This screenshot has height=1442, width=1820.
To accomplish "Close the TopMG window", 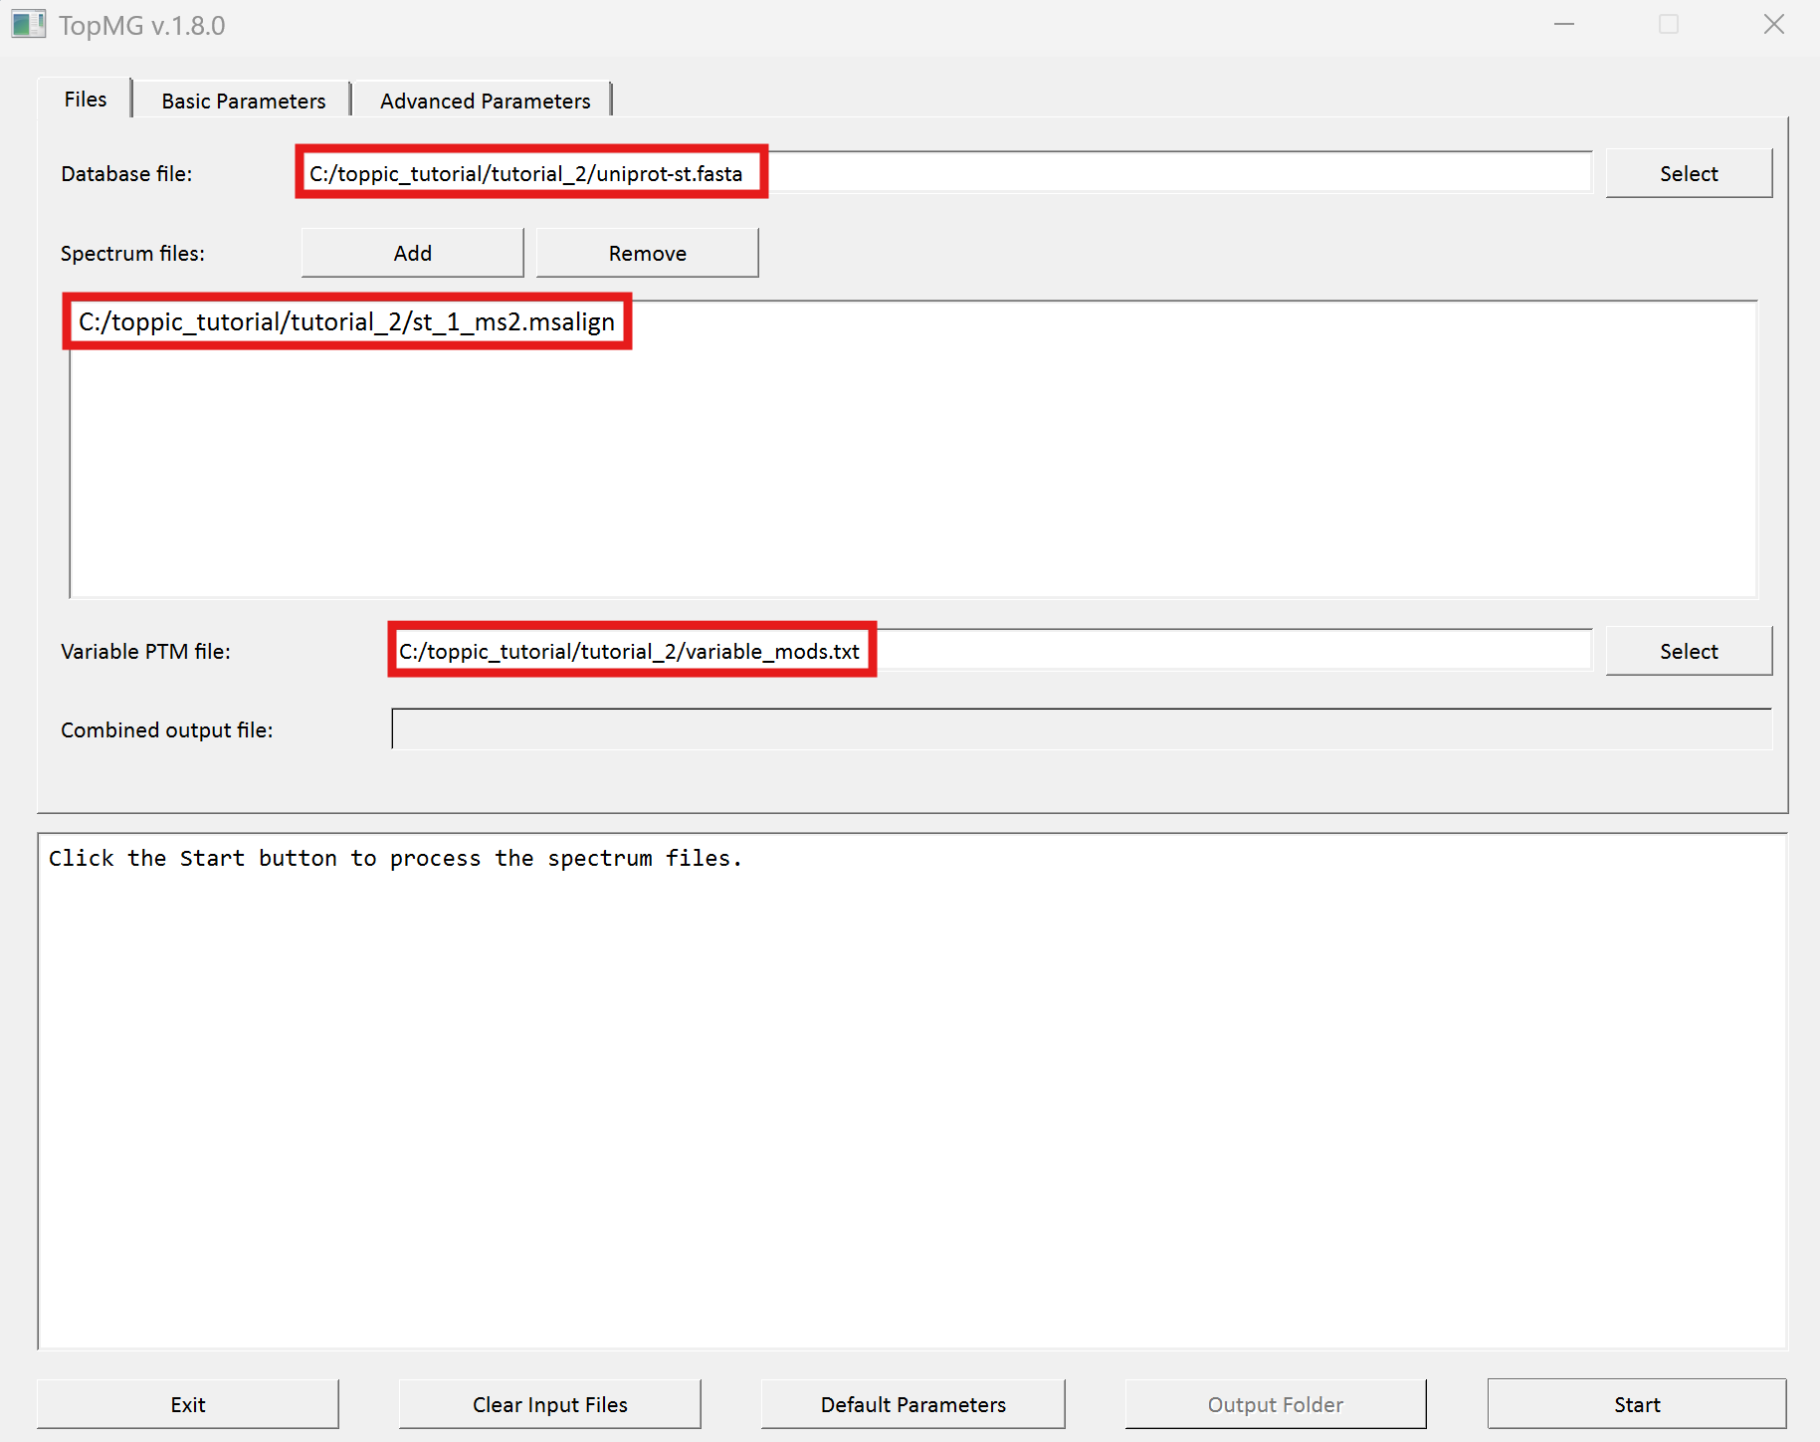I will (x=1773, y=25).
